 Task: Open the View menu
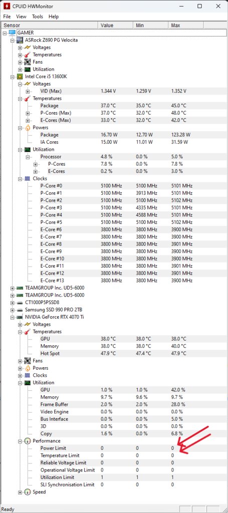click(x=21, y=17)
